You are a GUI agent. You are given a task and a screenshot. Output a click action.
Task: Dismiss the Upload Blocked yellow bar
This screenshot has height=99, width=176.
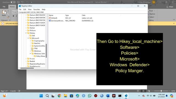[174, 23]
